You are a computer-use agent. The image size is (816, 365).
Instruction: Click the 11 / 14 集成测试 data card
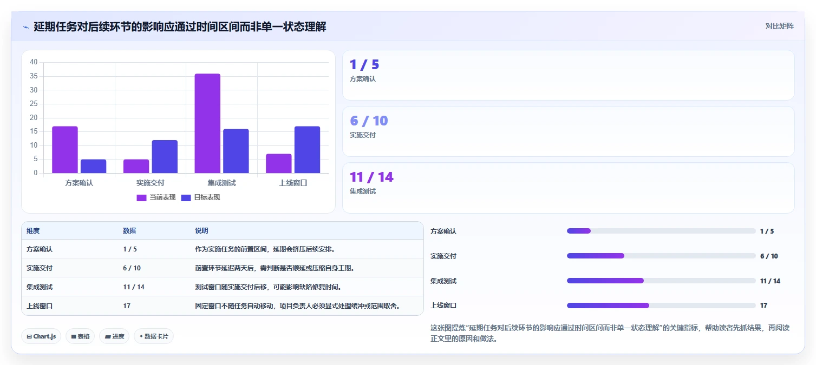[x=569, y=188]
